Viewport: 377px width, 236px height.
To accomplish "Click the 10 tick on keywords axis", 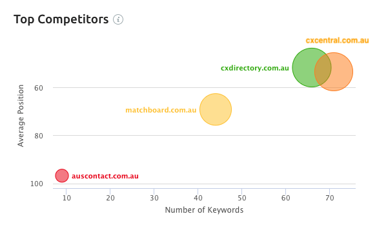I will pos(66,198).
